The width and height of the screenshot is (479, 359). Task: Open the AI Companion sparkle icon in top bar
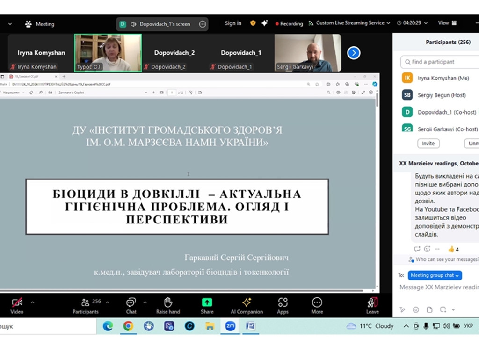(x=265, y=23)
